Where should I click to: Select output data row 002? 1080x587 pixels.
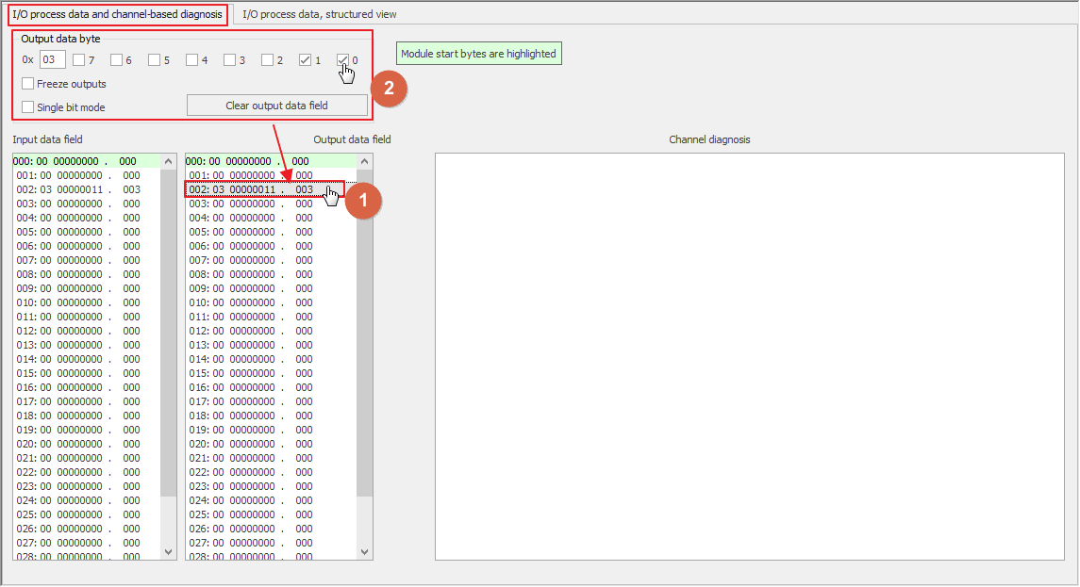point(264,189)
